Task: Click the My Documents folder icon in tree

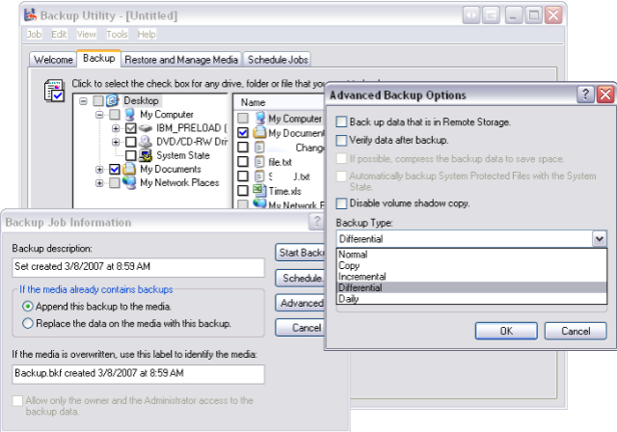Action: pyautogui.click(x=129, y=169)
